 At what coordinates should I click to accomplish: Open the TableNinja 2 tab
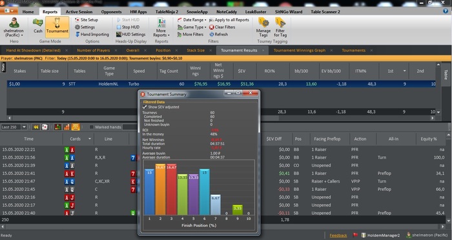(x=167, y=12)
